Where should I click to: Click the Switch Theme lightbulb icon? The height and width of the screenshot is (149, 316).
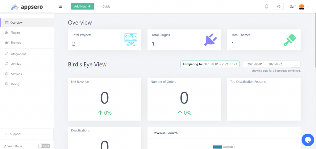coord(5,146)
